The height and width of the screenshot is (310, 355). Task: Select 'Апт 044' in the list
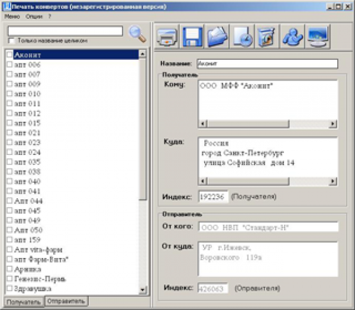click(x=28, y=201)
